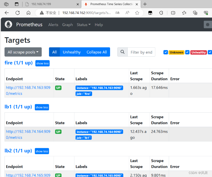Click the UP state badge for fire
This screenshot has width=212, height=177.
tap(58, 88)
